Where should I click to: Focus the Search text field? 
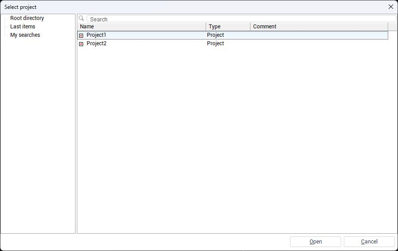[x=240, y=19]
